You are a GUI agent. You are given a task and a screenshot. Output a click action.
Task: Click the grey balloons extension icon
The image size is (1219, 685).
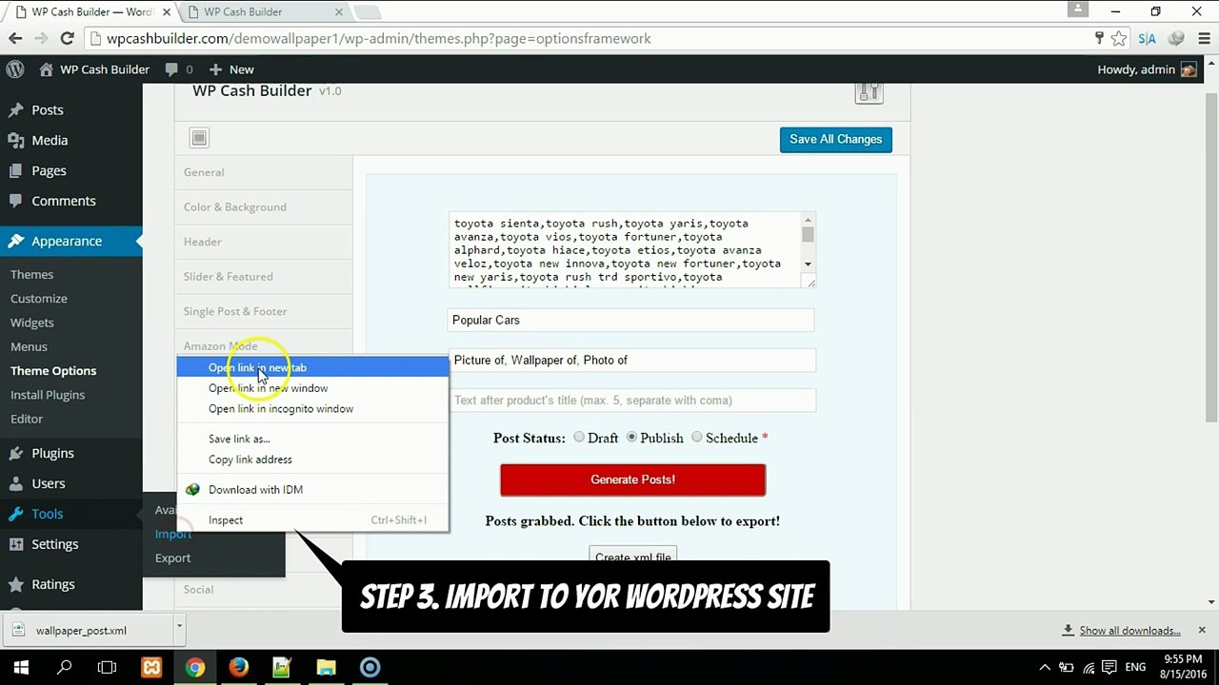click(1176, 39)
